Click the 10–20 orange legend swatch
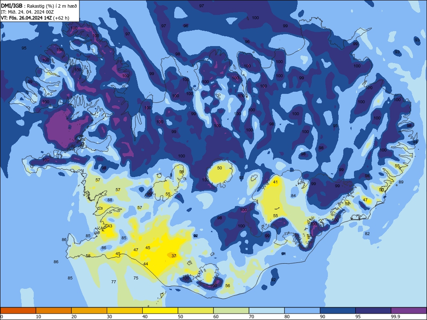 pyautogui.click(x=54, y=311)
